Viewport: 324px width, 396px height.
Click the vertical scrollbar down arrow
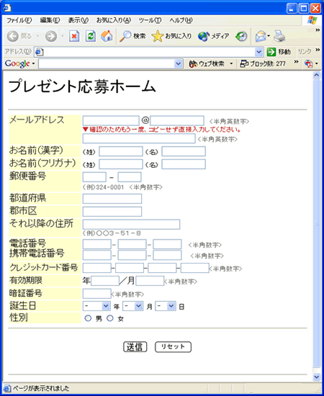point(316,377)
